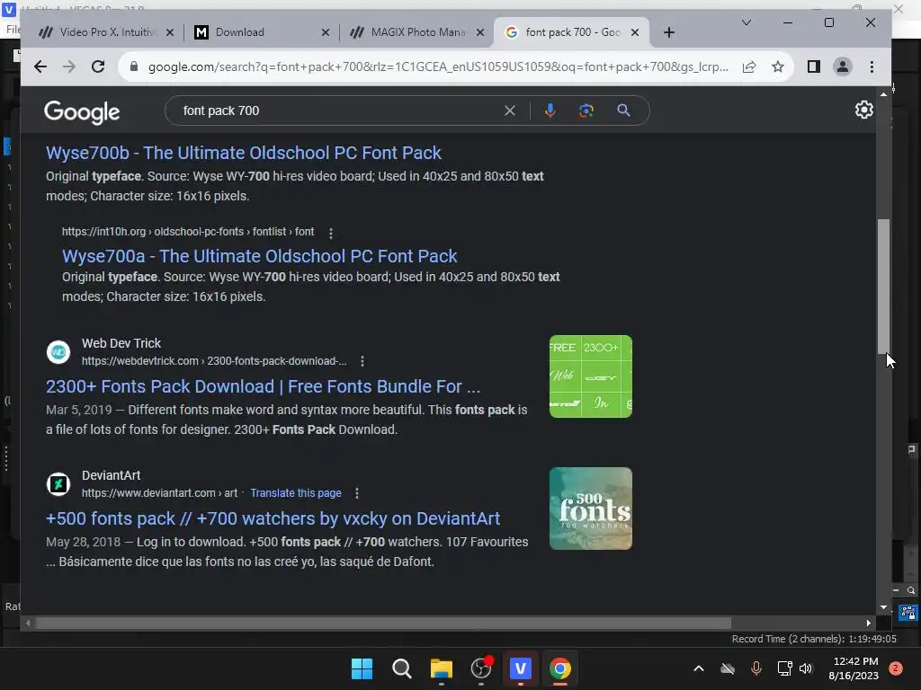Click the scroll up arrow

click(x=883, y=94)
